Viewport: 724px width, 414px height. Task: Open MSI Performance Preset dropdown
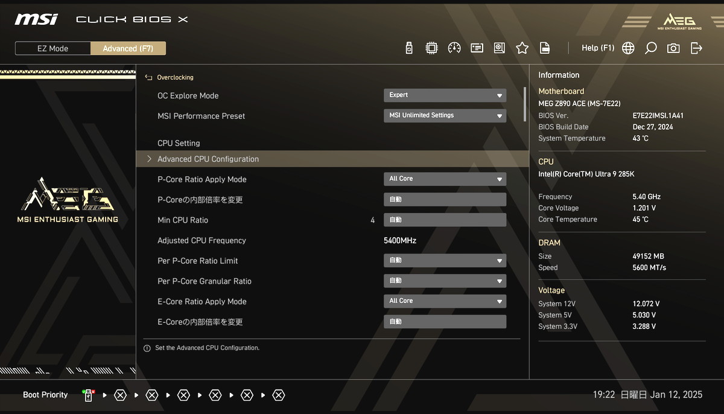tap(445, 115)
